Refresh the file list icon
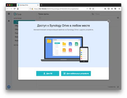This screenshot has height=98, width=127. click(x=118, y=87)
